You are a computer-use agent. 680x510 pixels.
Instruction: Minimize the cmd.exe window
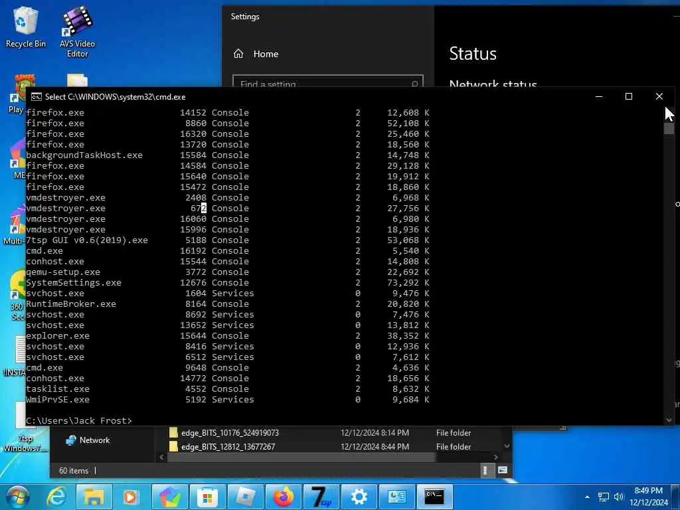coord(599,97)
